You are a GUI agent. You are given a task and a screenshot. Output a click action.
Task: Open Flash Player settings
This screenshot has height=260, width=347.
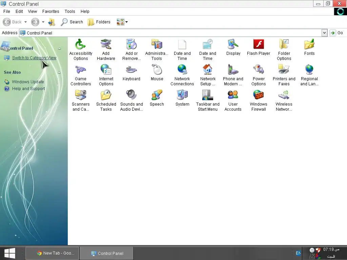259,47
